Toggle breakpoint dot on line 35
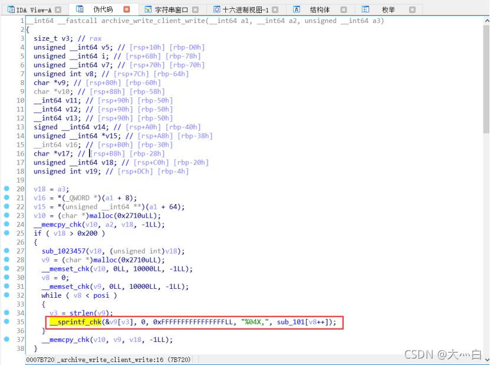490x365 pixels. 6,321
